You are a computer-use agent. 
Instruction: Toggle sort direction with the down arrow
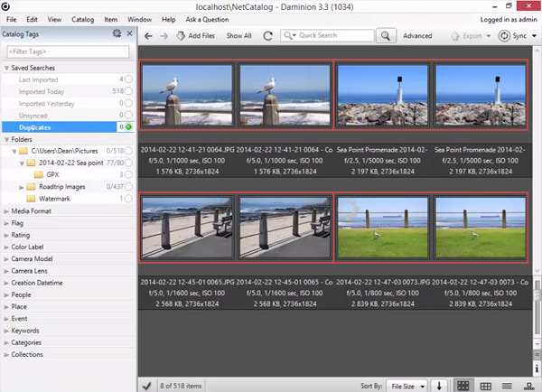coord(441,385)
